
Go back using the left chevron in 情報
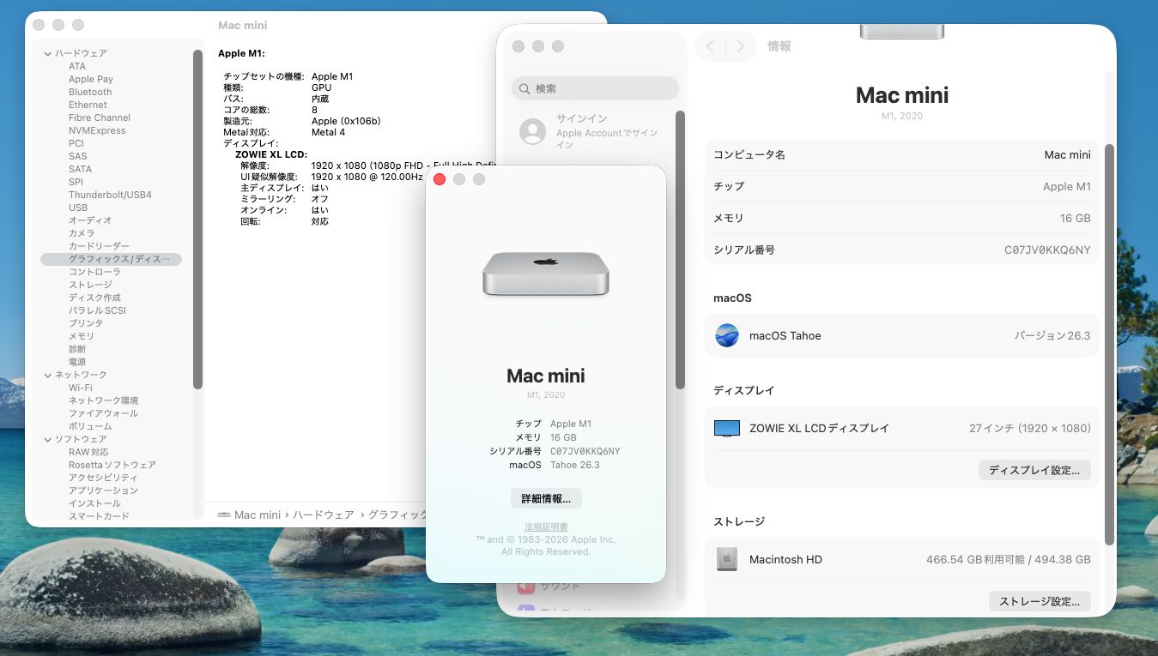(711, 46)
